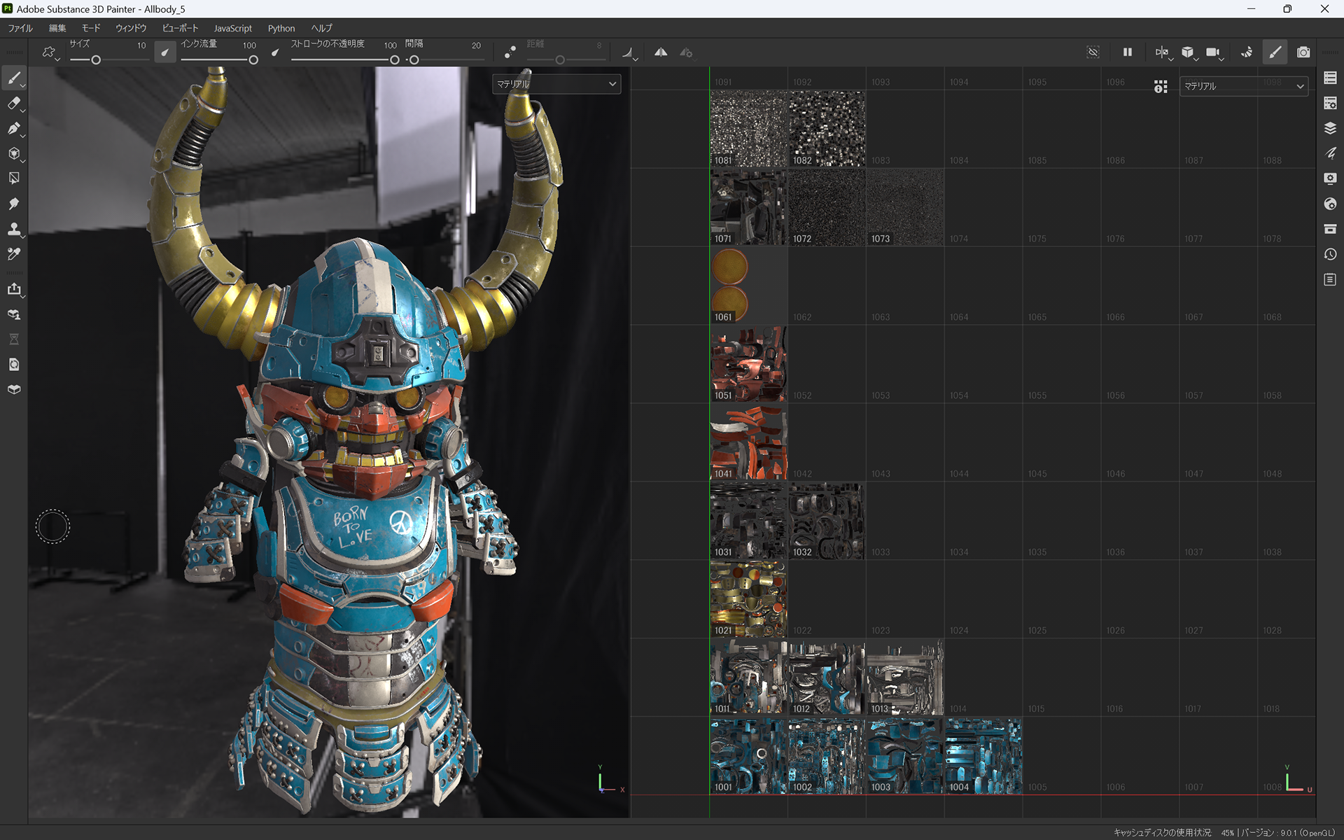
Task: Expand the brush preset dropdown arrow
Action: point(57,59)
